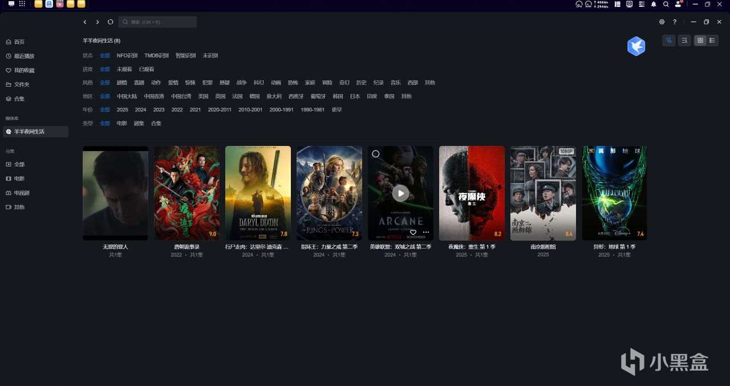This screenshot has width=730, height=386.
Task: Filter year by 2025
Action: coord(123,109)
